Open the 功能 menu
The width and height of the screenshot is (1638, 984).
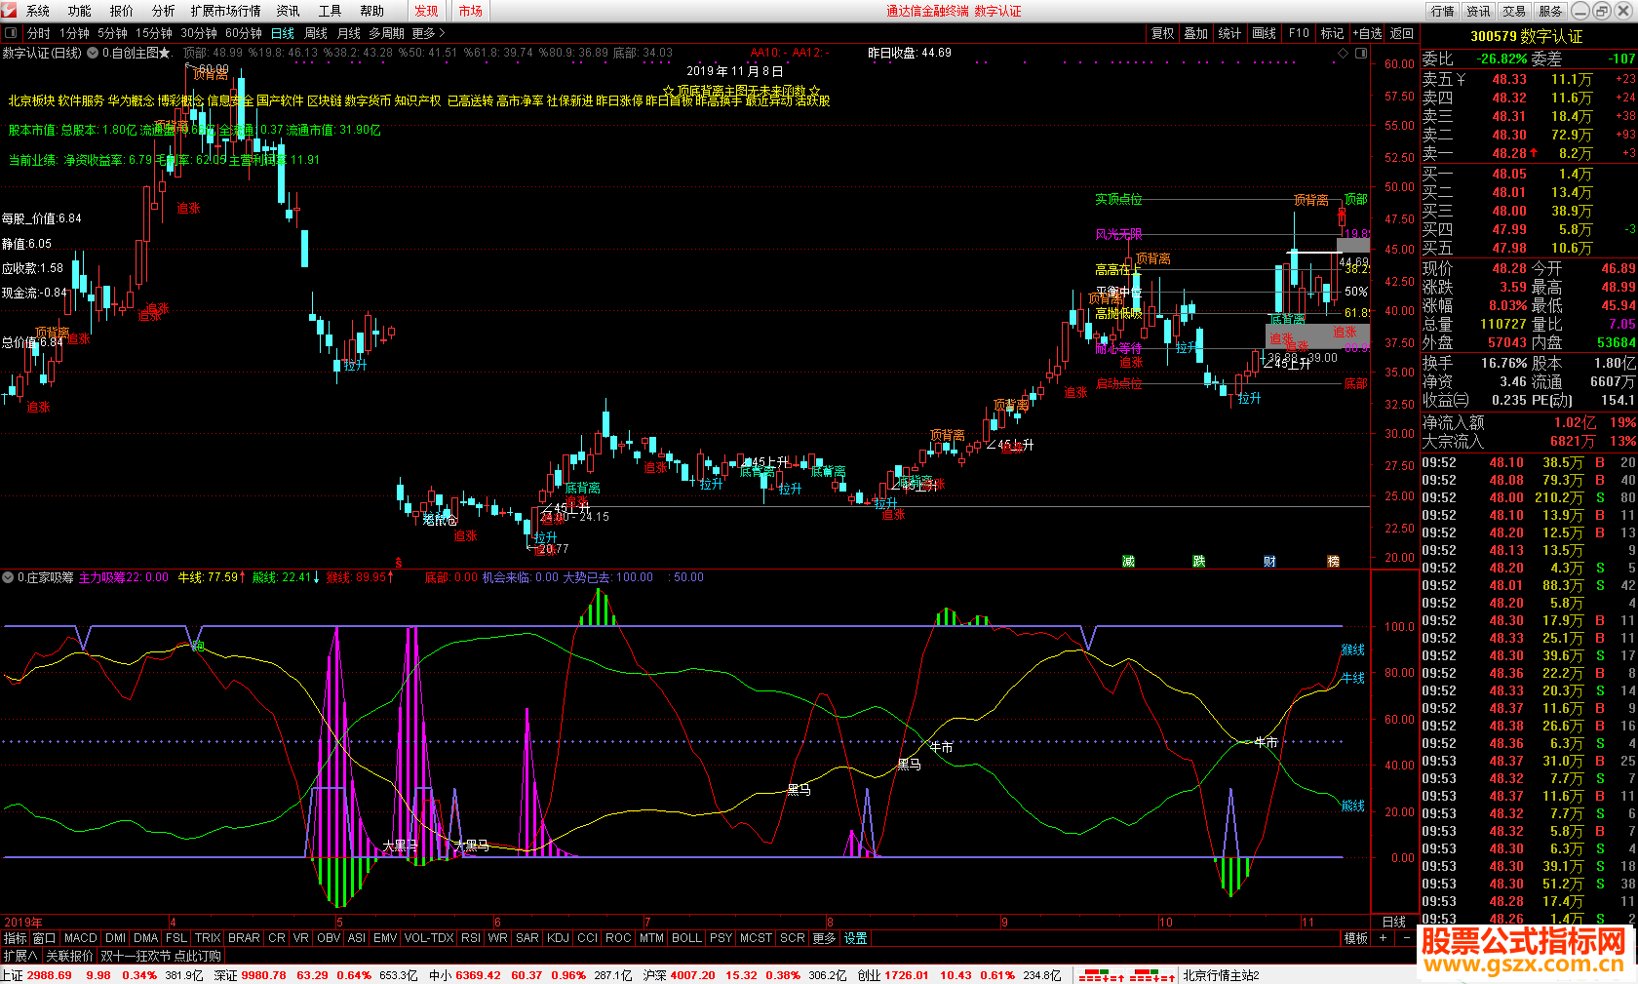pyautogui.click(x=80, y=11)
